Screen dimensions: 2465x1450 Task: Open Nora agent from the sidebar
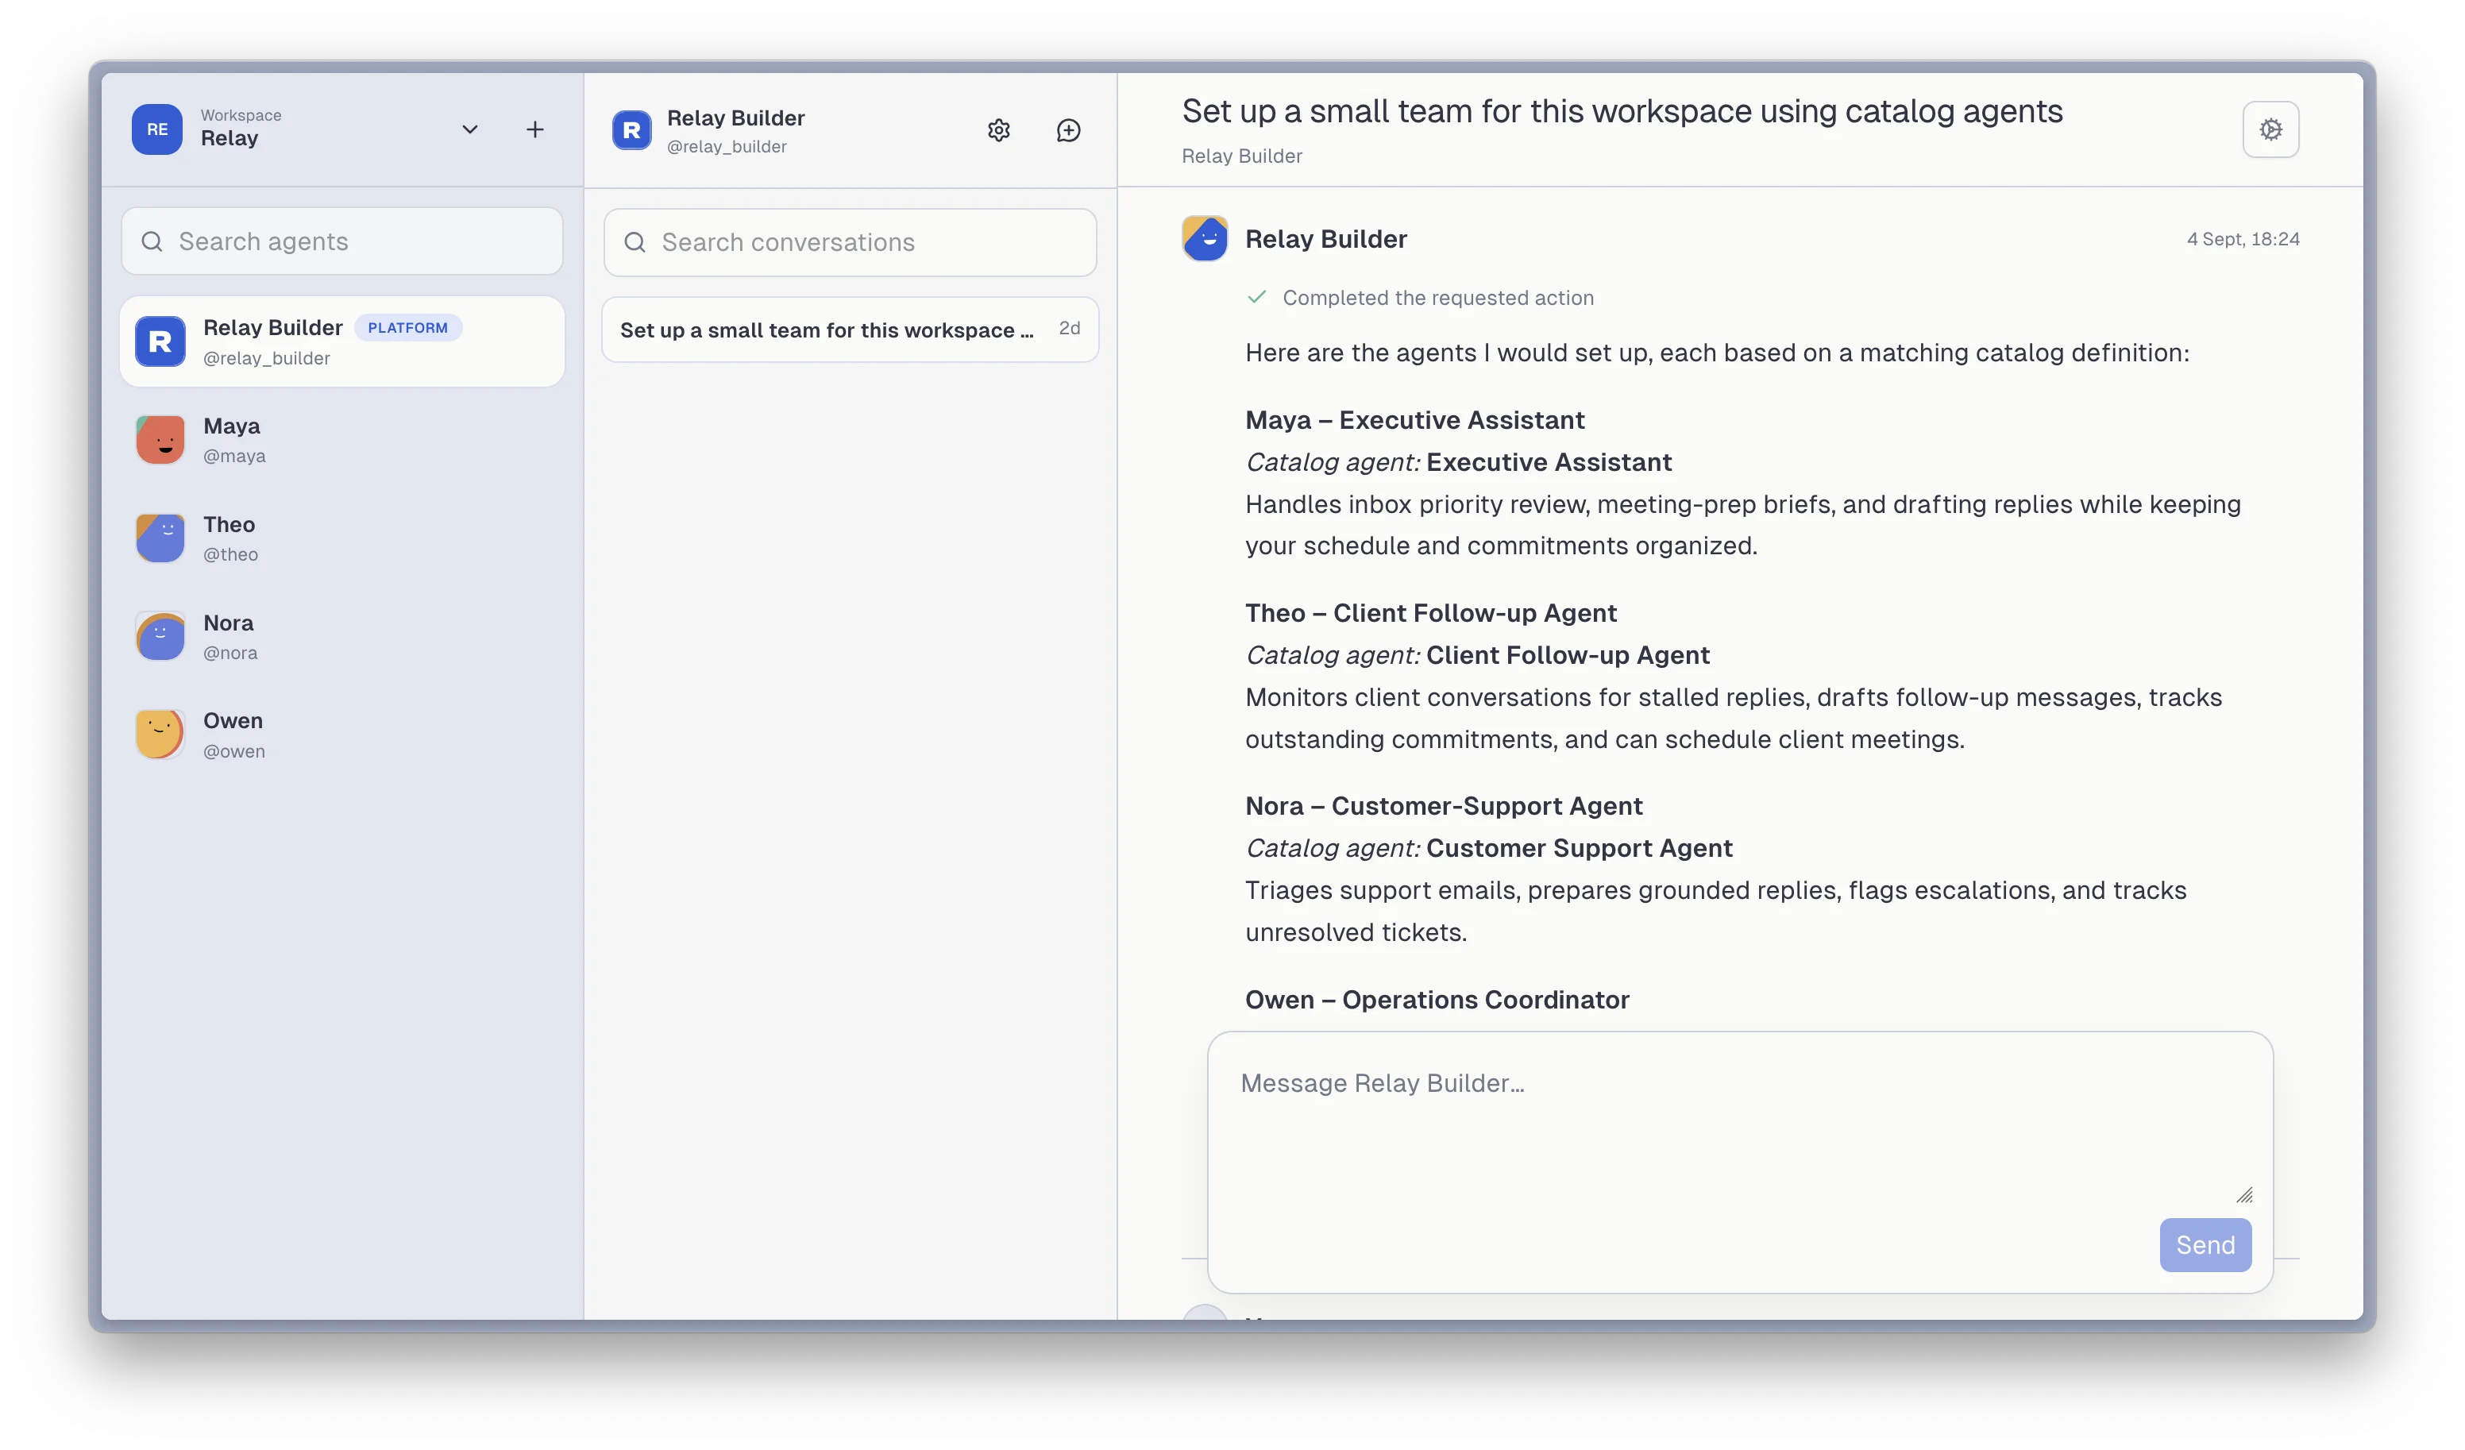341,637
